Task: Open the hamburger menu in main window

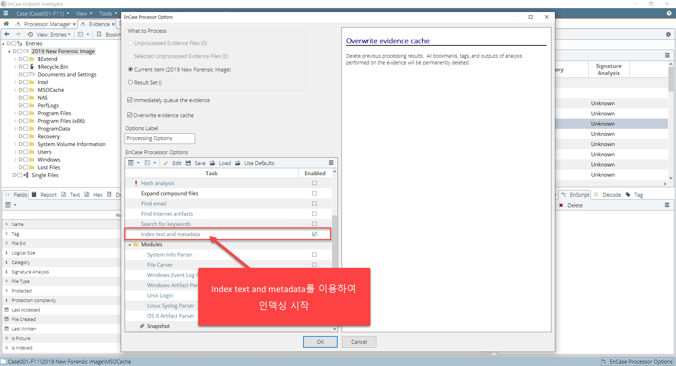Action: (x=6, y=13)
